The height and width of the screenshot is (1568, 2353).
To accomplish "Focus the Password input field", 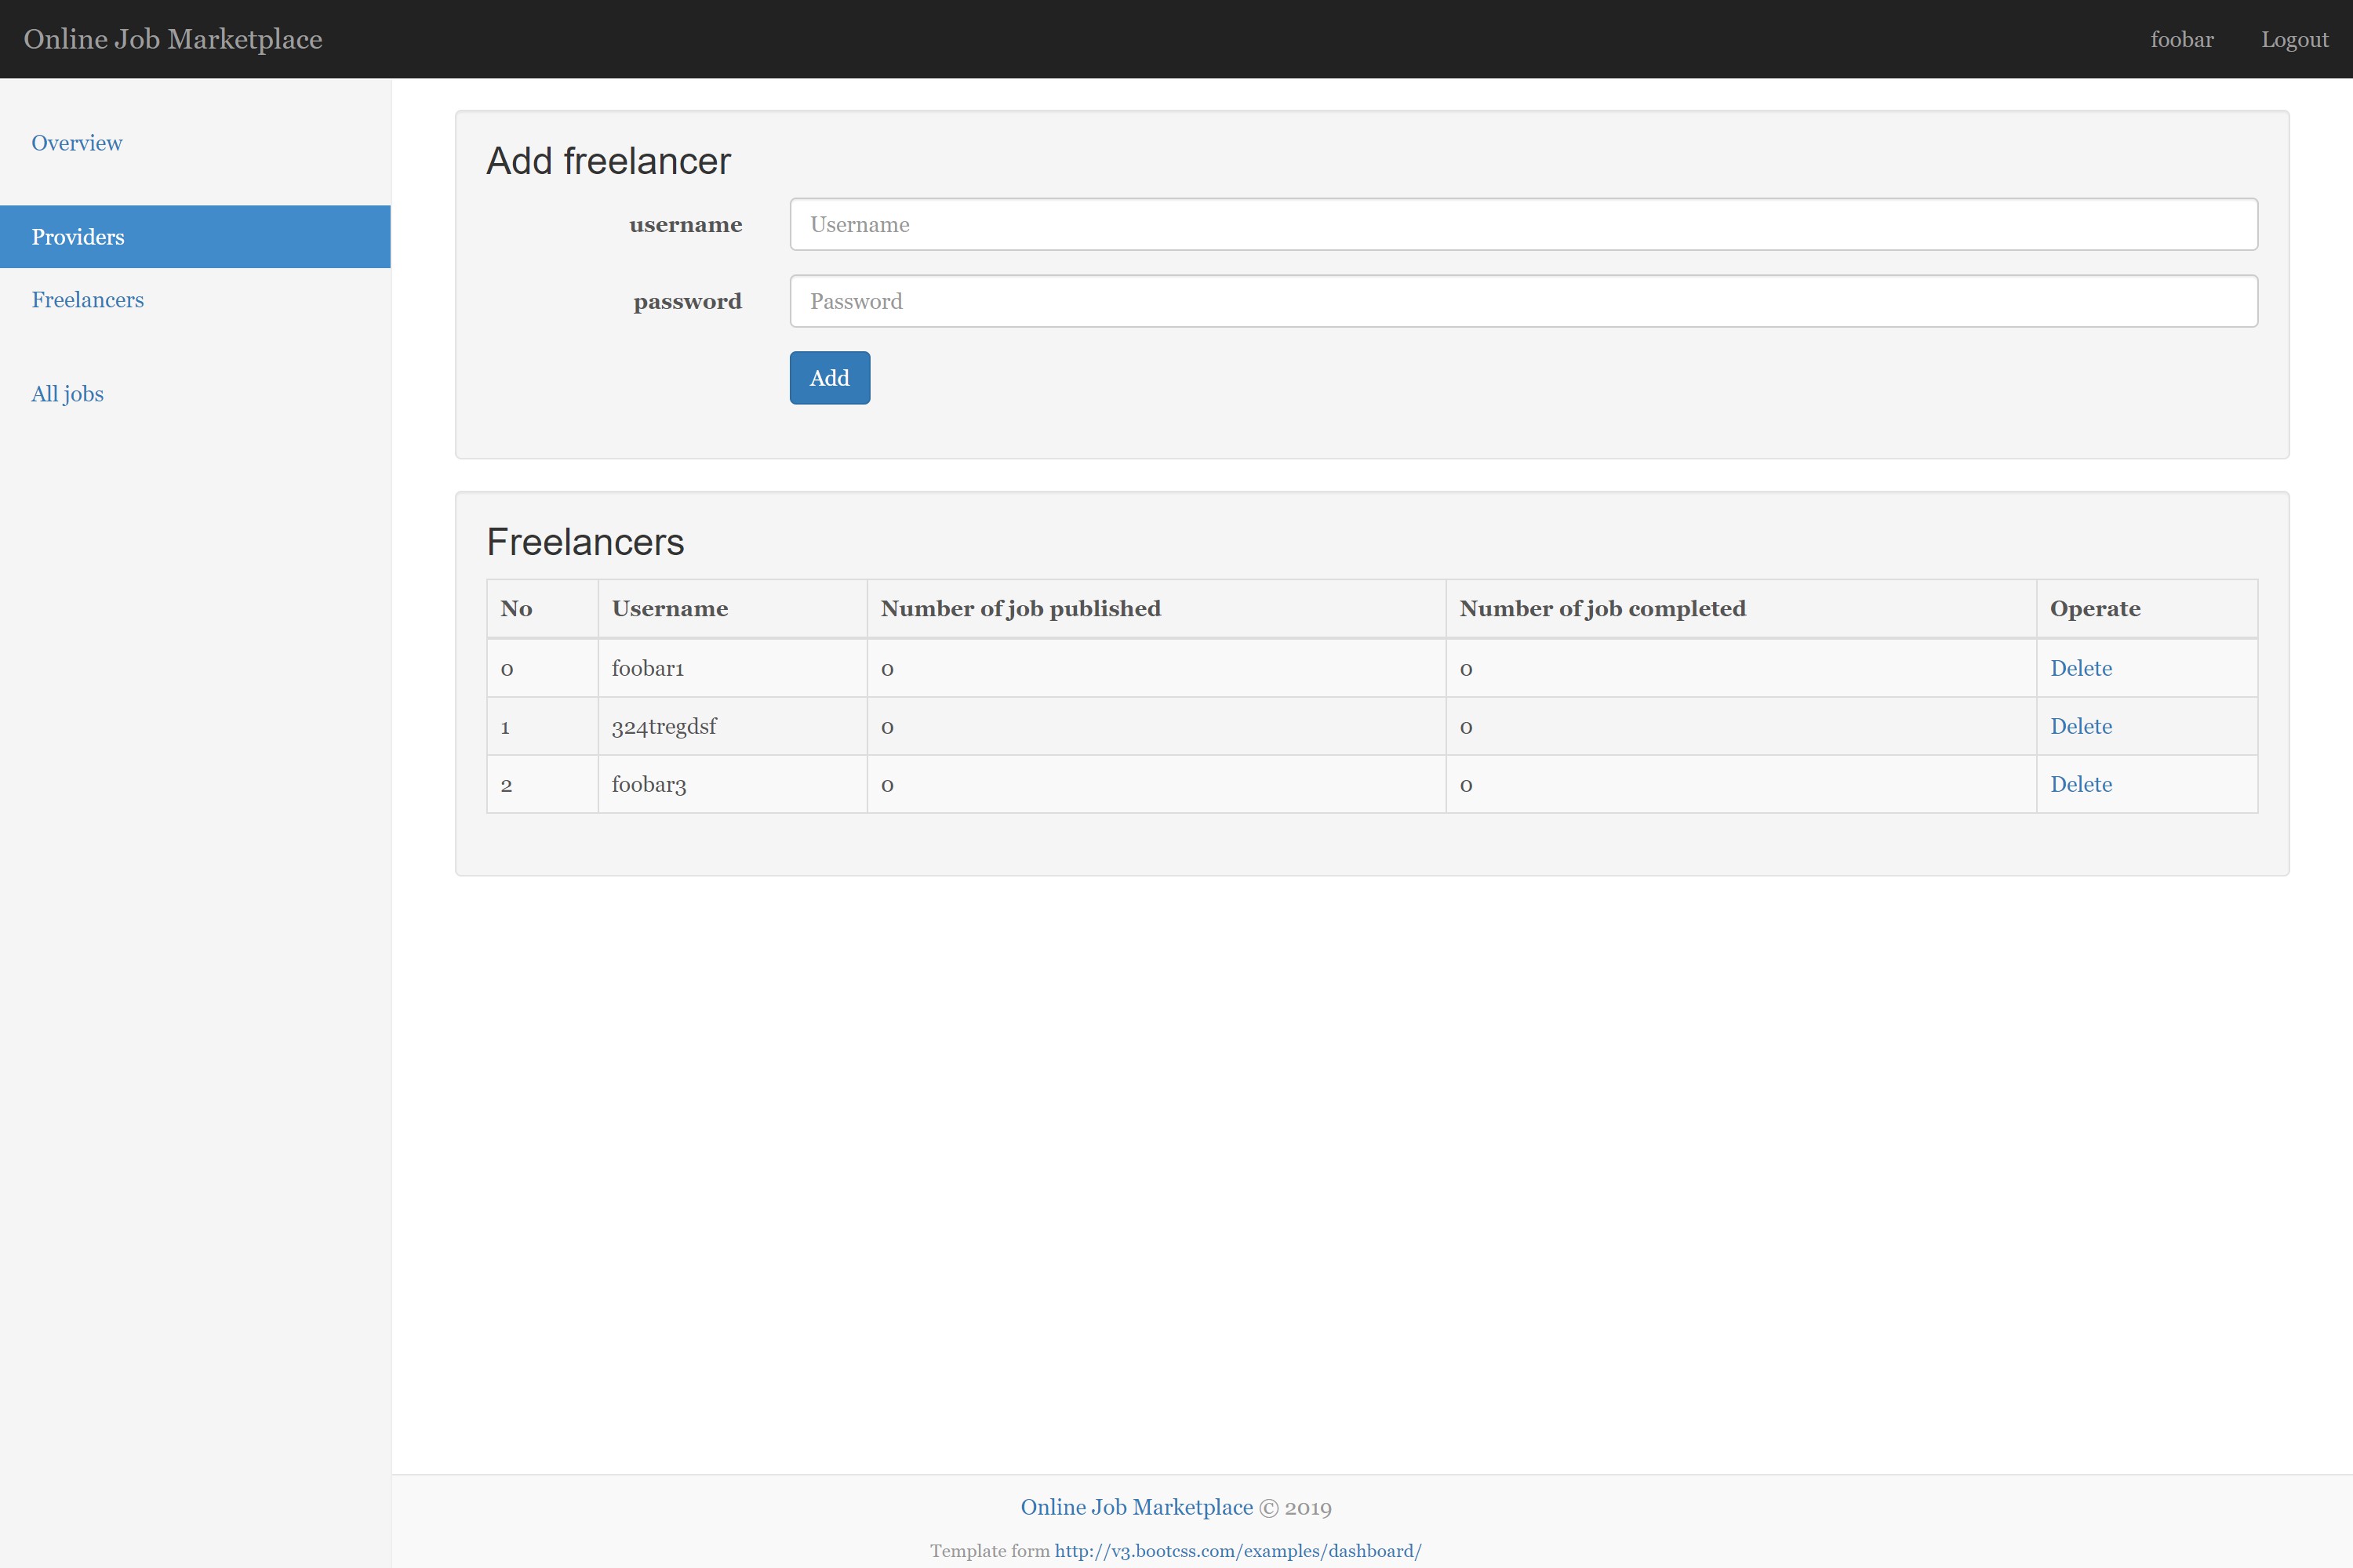I will [x=1522, y=301].
